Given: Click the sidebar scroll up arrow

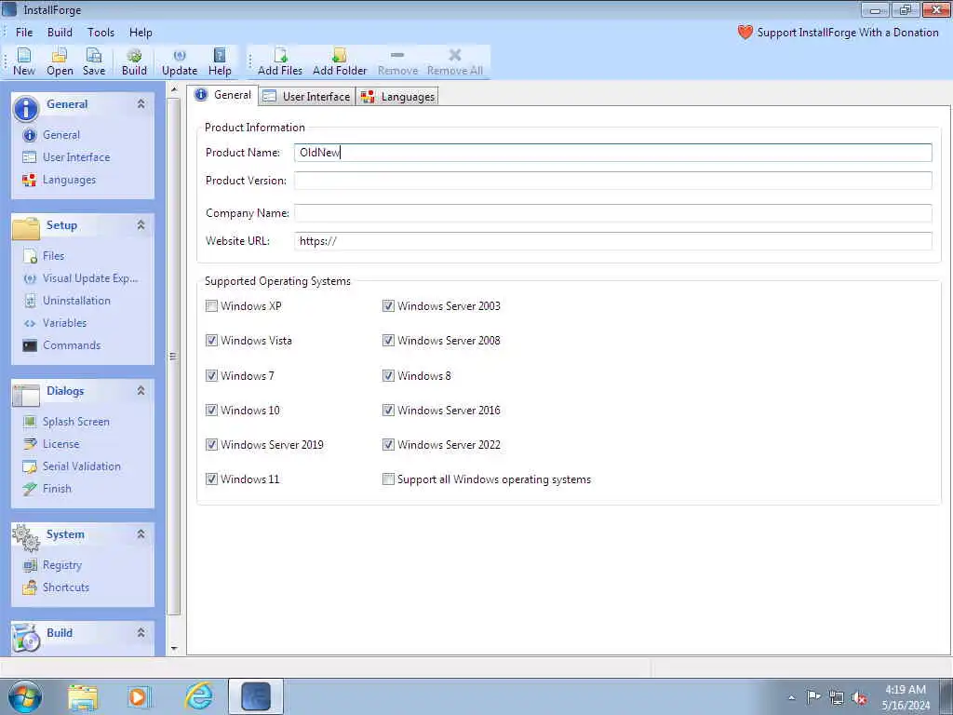Looking at the screenshot, I should pyautogui.click(x=174, y=90).
